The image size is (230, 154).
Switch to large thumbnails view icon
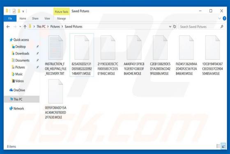point(223,146)
